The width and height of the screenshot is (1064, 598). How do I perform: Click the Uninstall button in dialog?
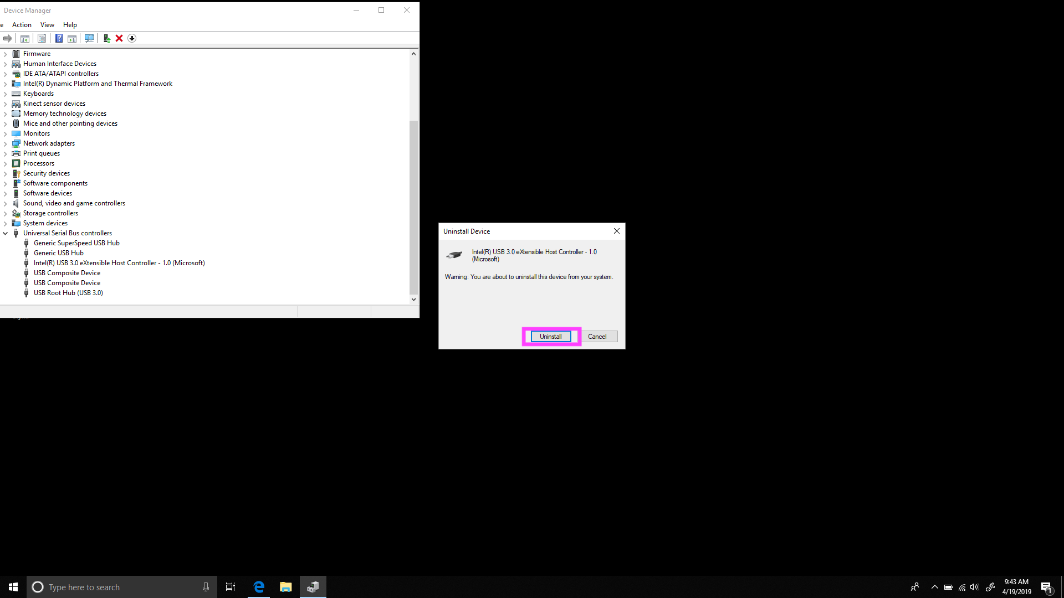point(550,336)
